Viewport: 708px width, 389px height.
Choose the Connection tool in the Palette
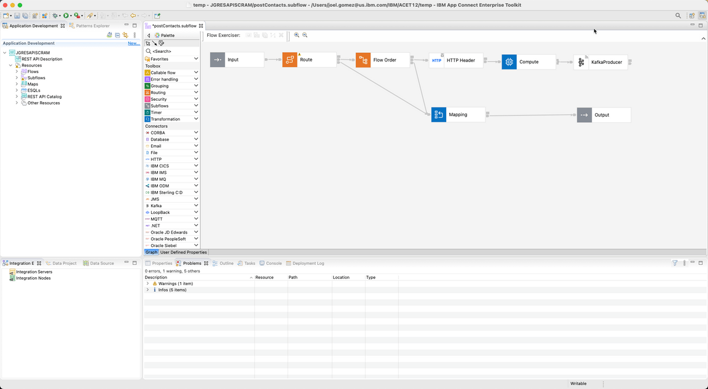coord(154,43)
